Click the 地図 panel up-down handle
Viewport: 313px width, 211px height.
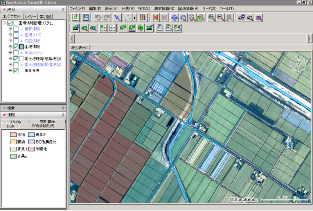(x=63, y=9)
